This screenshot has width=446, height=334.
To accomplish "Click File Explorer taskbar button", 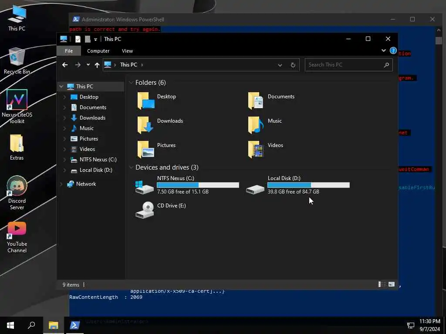I will [x=53, y=325].
